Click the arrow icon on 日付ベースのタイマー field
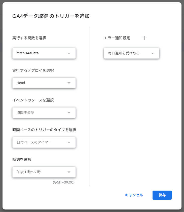This screenshot has height=212, width=184. 69,142
